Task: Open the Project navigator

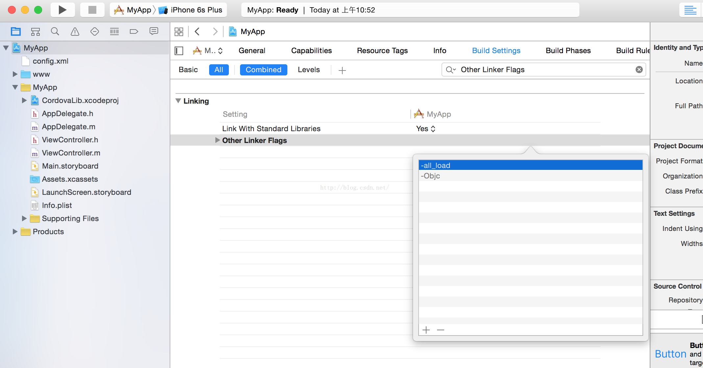Action: click(15, 31)
